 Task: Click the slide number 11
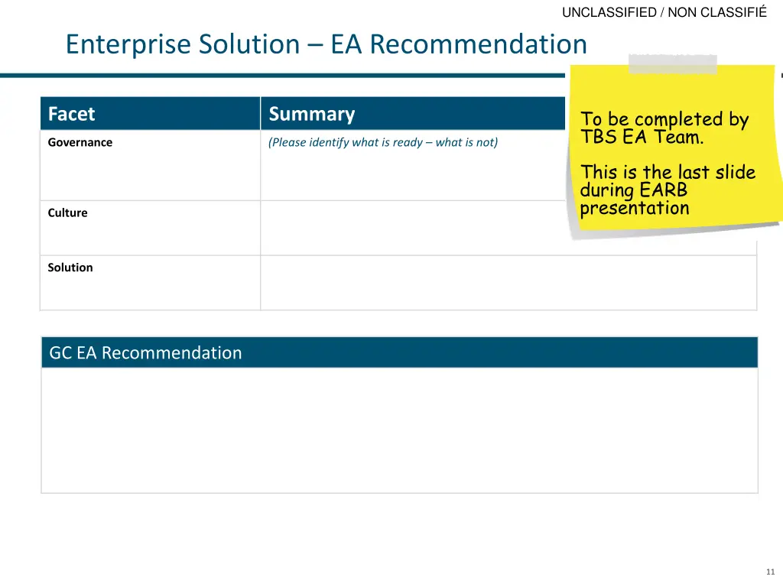pyautogui.click(x=770, y=572)
